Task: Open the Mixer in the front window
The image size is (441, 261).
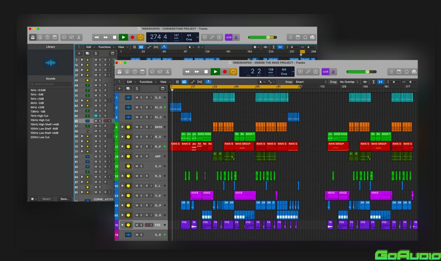Action: (160, 72)
